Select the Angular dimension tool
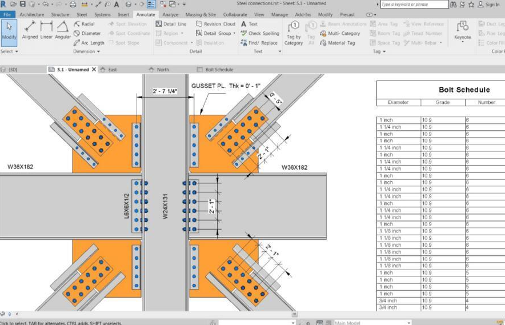Image resolution: width=505 pixels, height=325 pixels. tap(63, 30)
